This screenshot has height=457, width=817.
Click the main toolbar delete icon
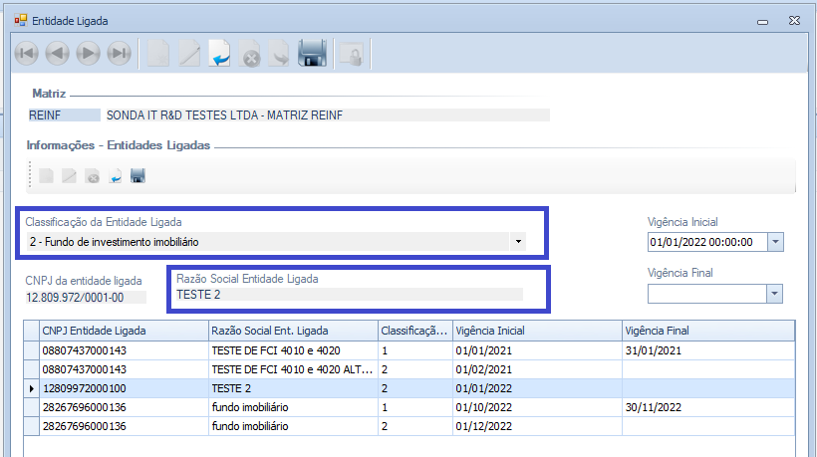[251, 55]
